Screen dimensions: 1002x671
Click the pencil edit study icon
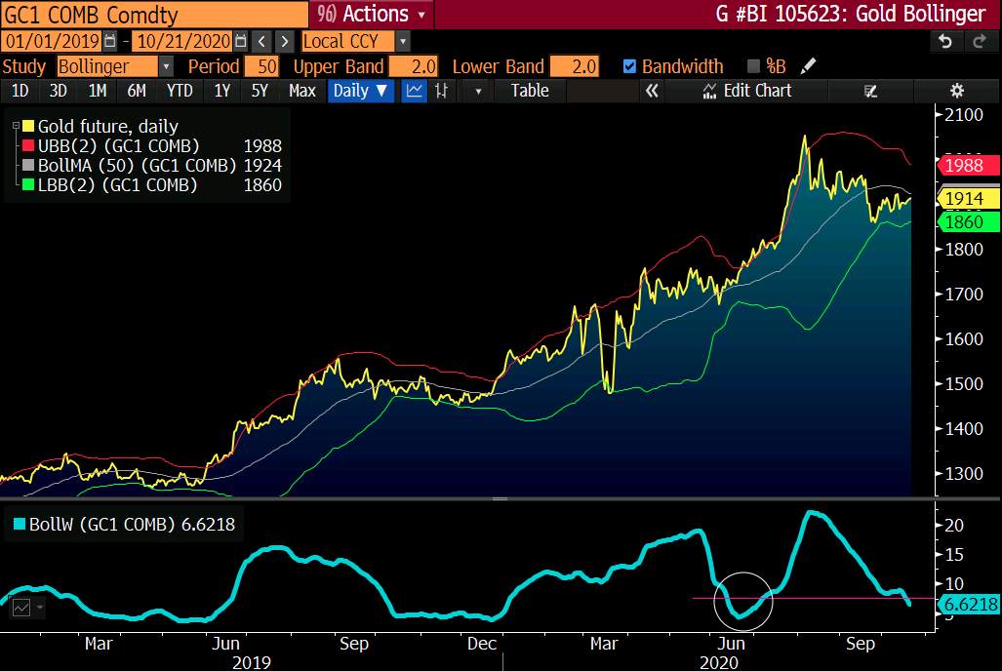coord(808,65)
